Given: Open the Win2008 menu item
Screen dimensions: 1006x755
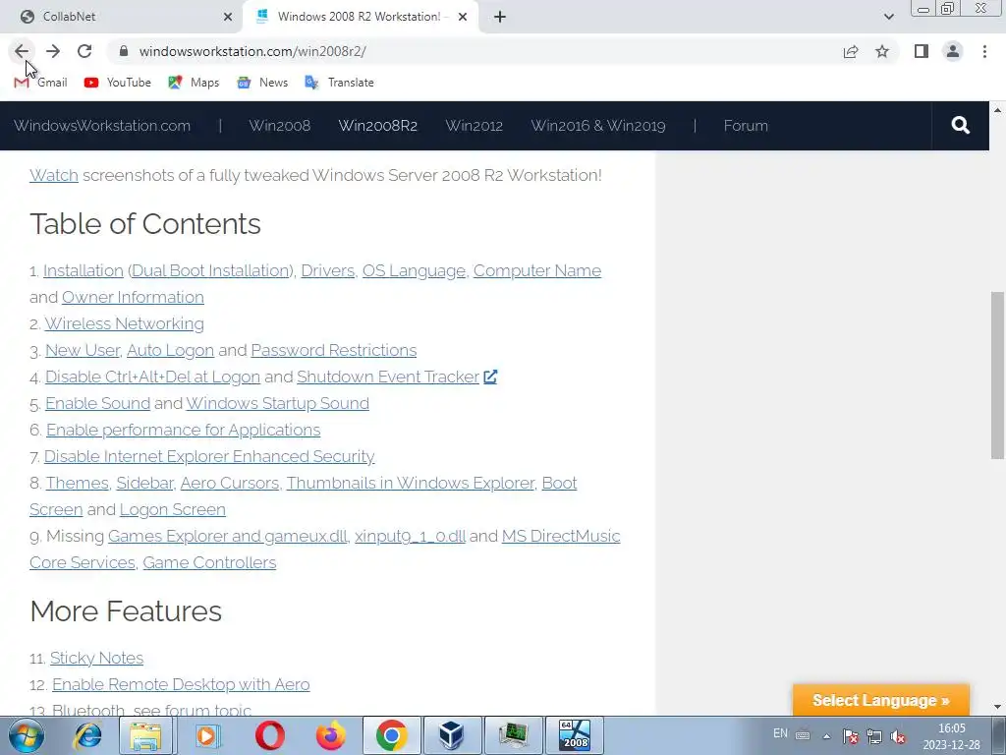Looking at the screenshot, I should pyautogui.click(x=280, y=126).
